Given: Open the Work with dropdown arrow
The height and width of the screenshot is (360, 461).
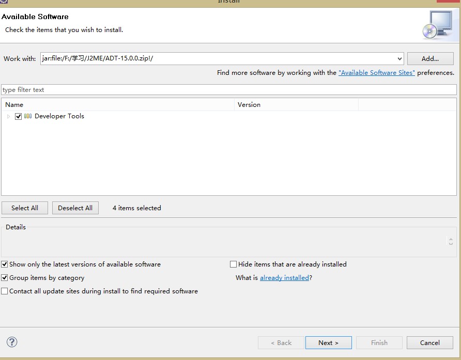Looking at the screenshot, I should pyautogui.click(x=399, y=59).
